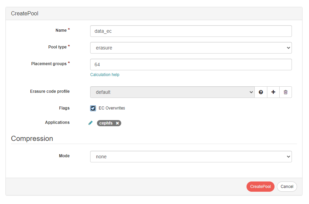Click the Pool type field label
Screen dimensions: 309x204
(57, 47)
